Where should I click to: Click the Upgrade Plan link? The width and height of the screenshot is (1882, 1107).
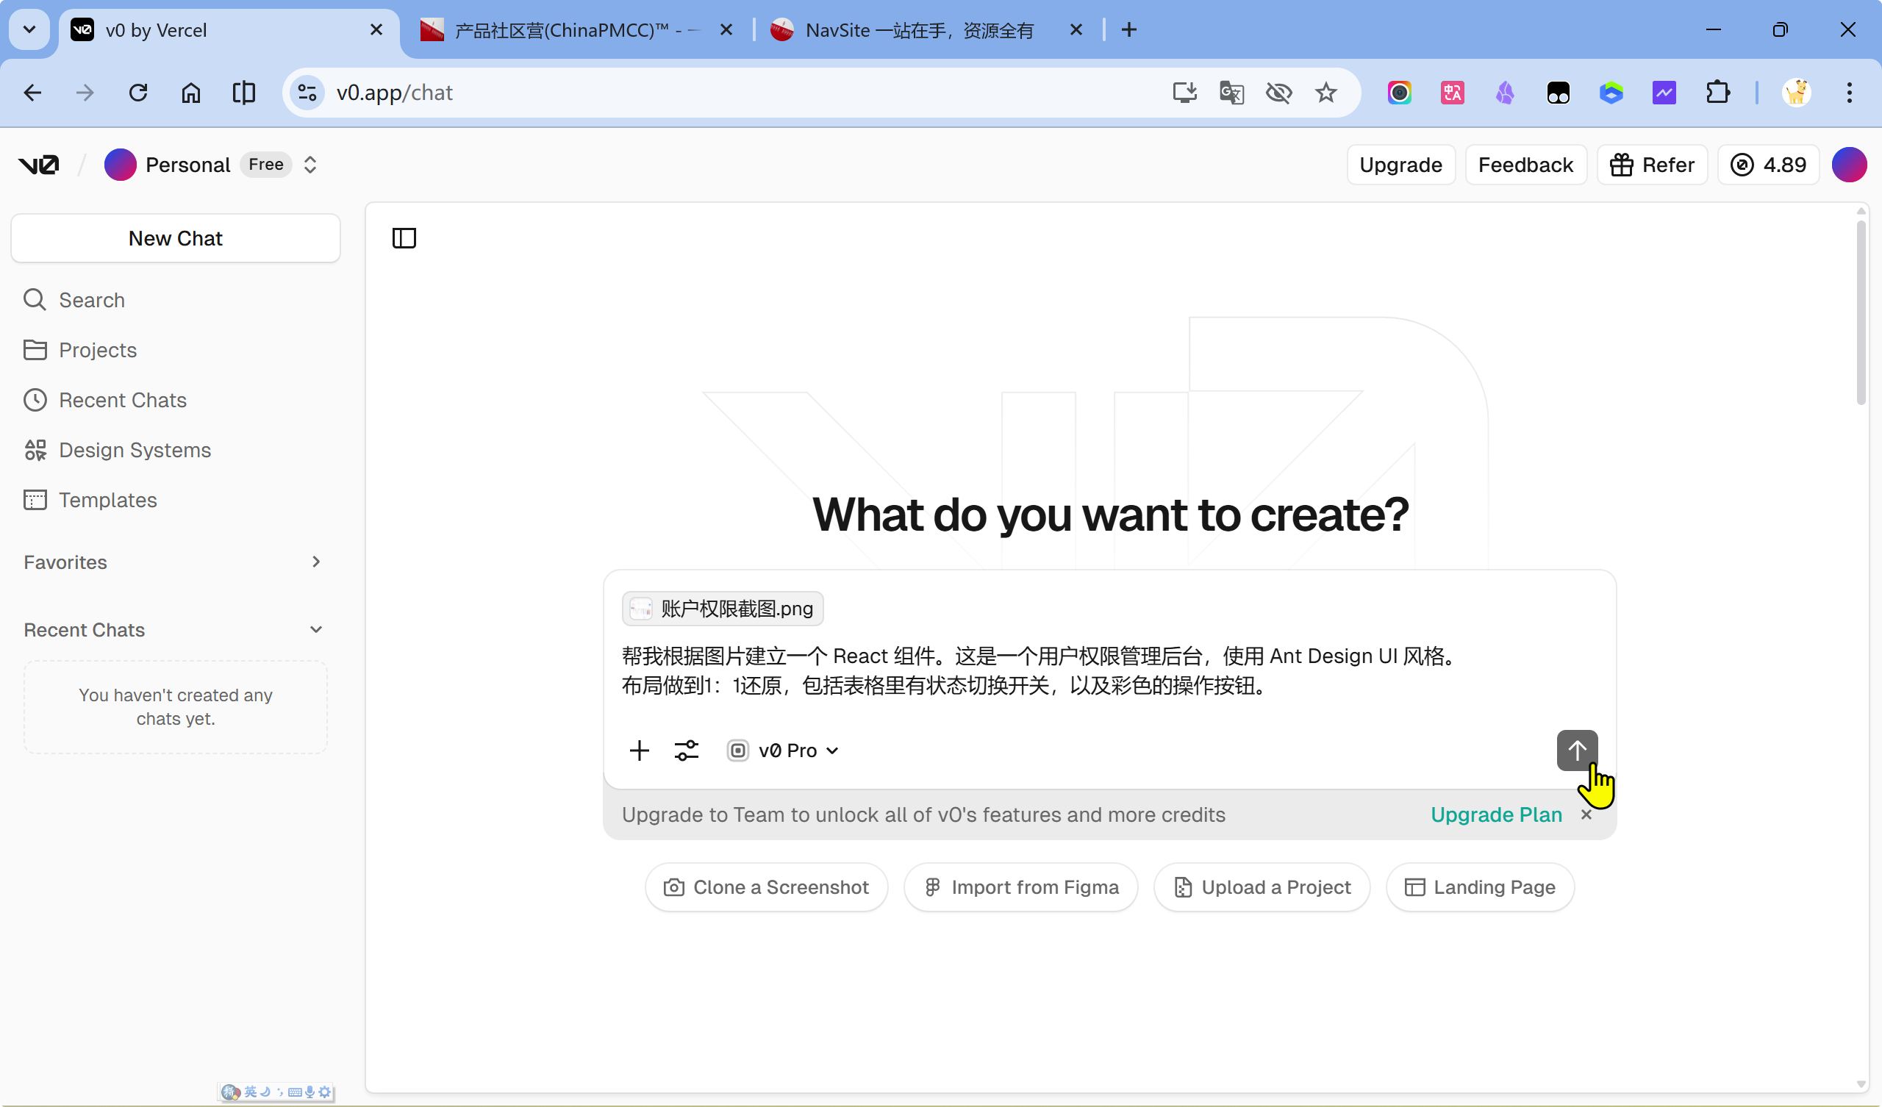point(1496,814)
